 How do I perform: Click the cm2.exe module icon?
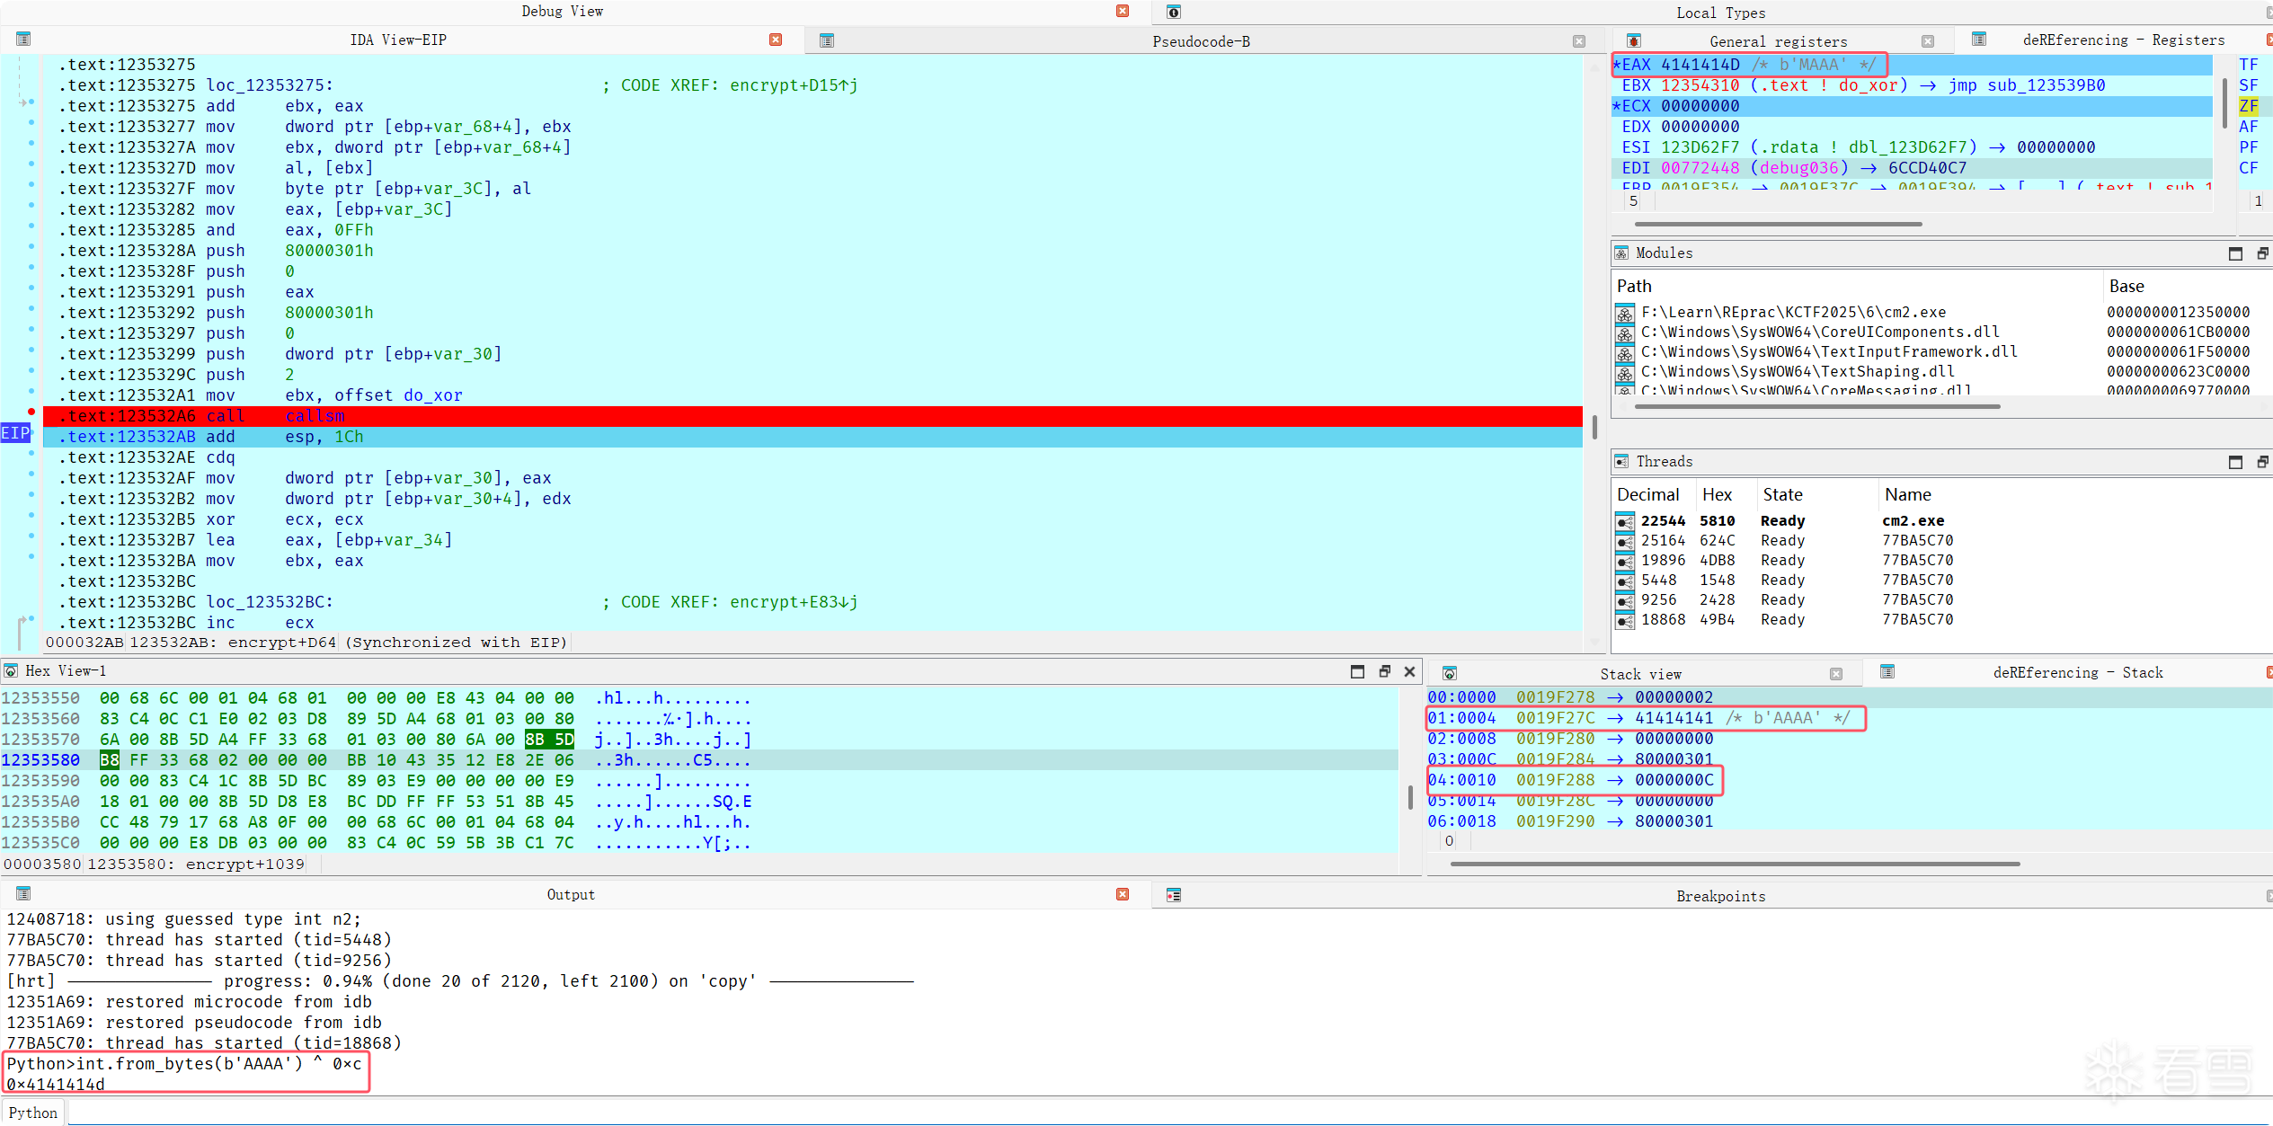(1625, 313)
